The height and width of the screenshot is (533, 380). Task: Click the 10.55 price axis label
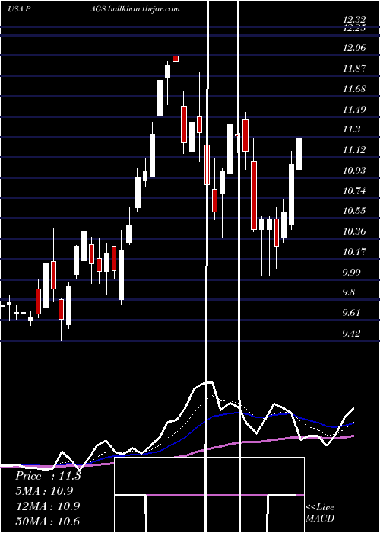tap(354, 211)
